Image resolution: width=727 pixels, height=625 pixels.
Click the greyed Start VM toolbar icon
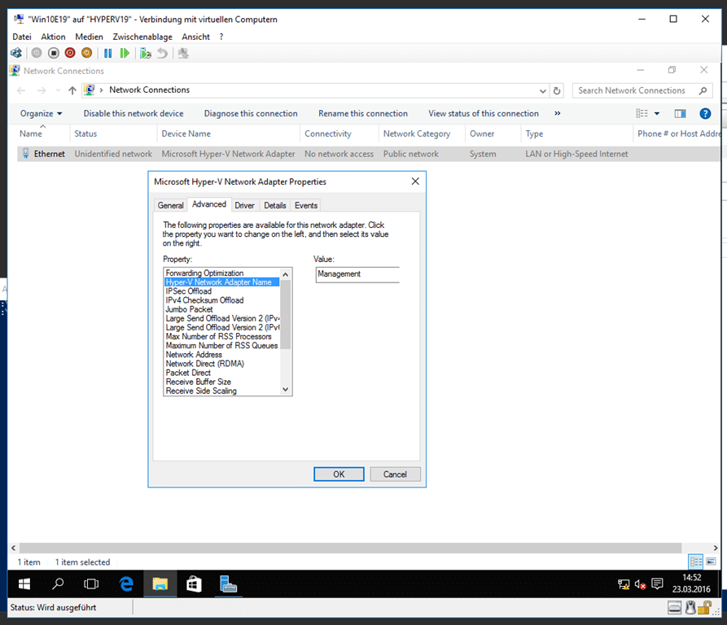[37, 53]
